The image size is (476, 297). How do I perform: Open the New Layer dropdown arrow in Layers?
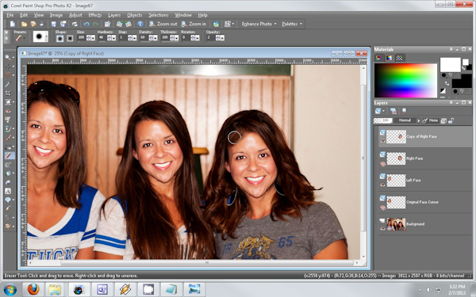(x=383, y=111)
